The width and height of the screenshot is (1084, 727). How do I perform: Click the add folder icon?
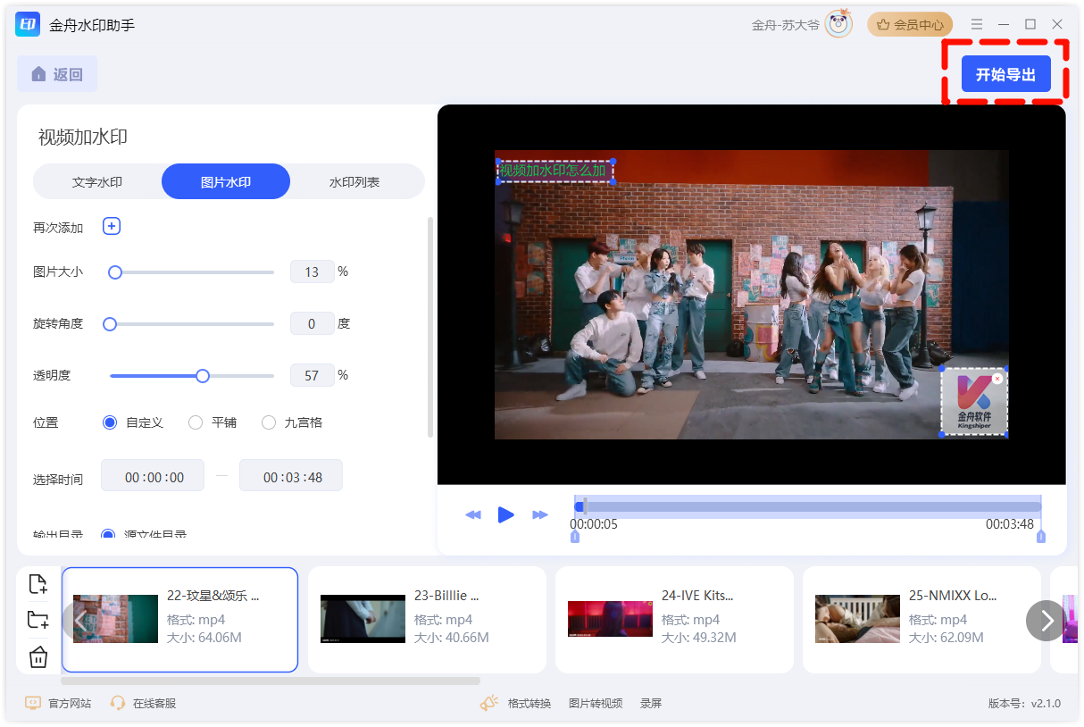click(38, 621)
